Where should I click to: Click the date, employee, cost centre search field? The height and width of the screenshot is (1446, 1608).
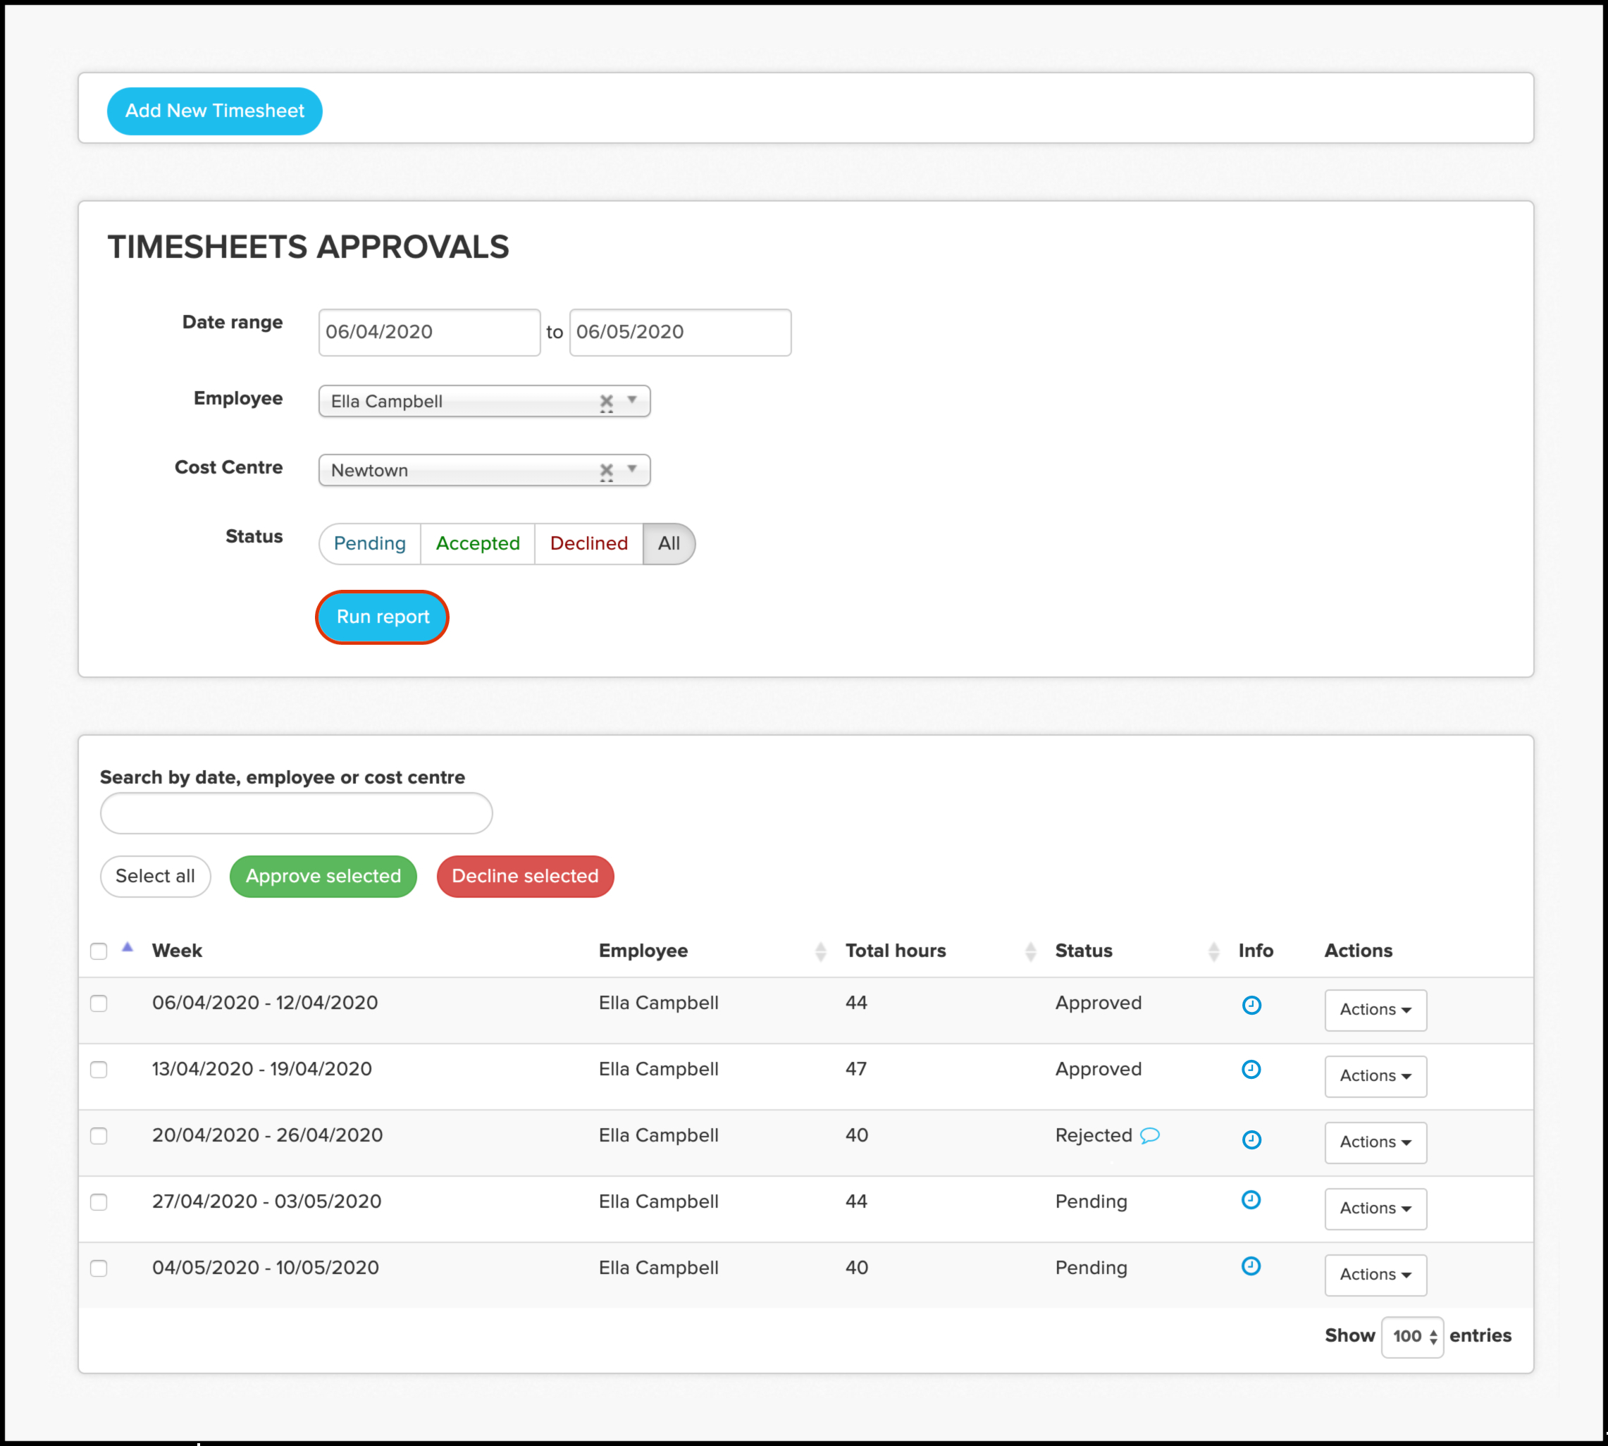[297, 812]
